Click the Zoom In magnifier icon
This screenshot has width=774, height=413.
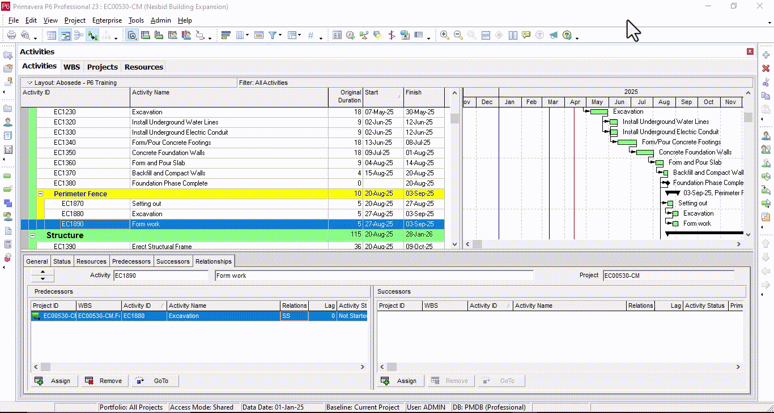coord(445,35)
